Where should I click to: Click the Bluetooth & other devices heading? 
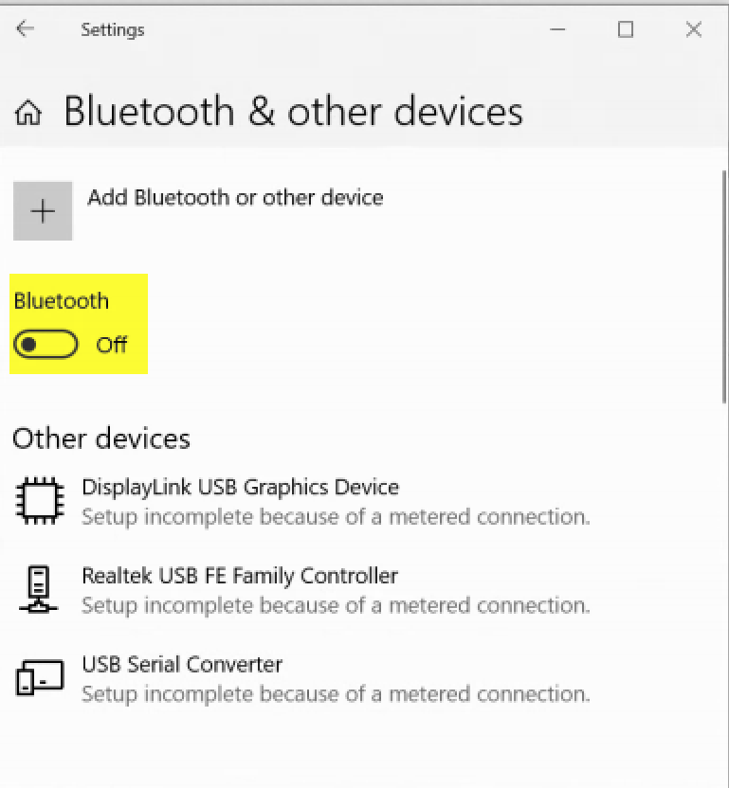pos(293,111)
